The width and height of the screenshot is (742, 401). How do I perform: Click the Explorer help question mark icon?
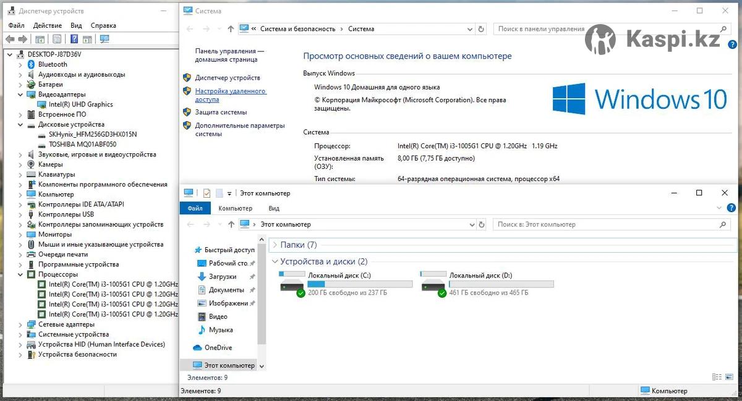732,208
